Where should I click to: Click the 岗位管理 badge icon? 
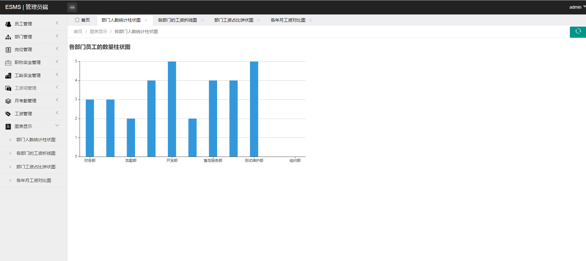tap(8, 50)
